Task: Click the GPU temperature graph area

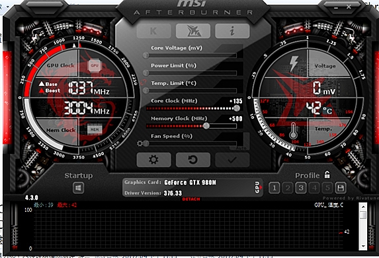Action: (x=189, y=229)
